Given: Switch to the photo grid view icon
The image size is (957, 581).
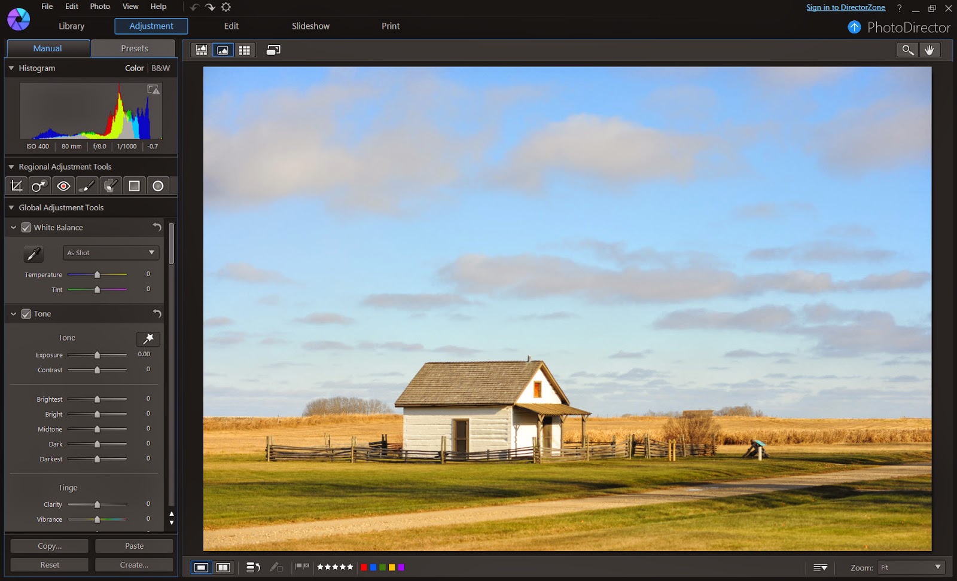Looking at the screenshot, I should point(245,50).
